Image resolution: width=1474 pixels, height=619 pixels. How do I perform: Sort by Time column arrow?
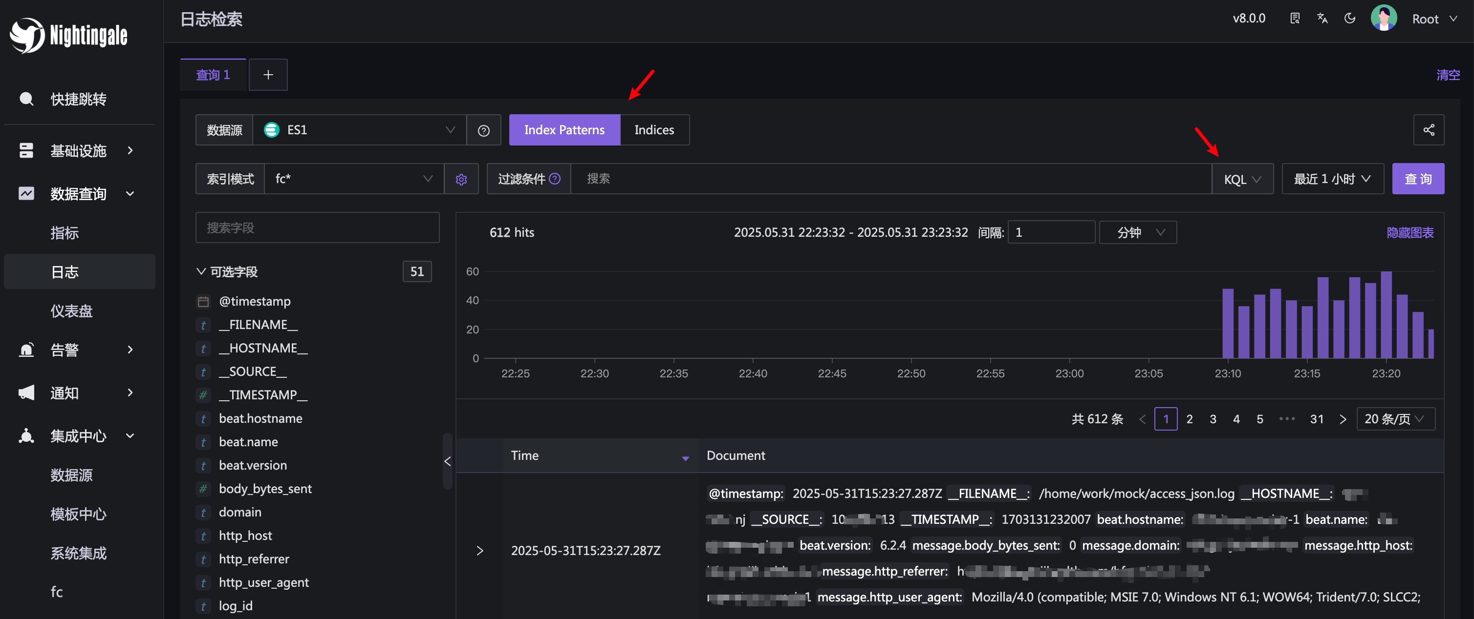685,457
